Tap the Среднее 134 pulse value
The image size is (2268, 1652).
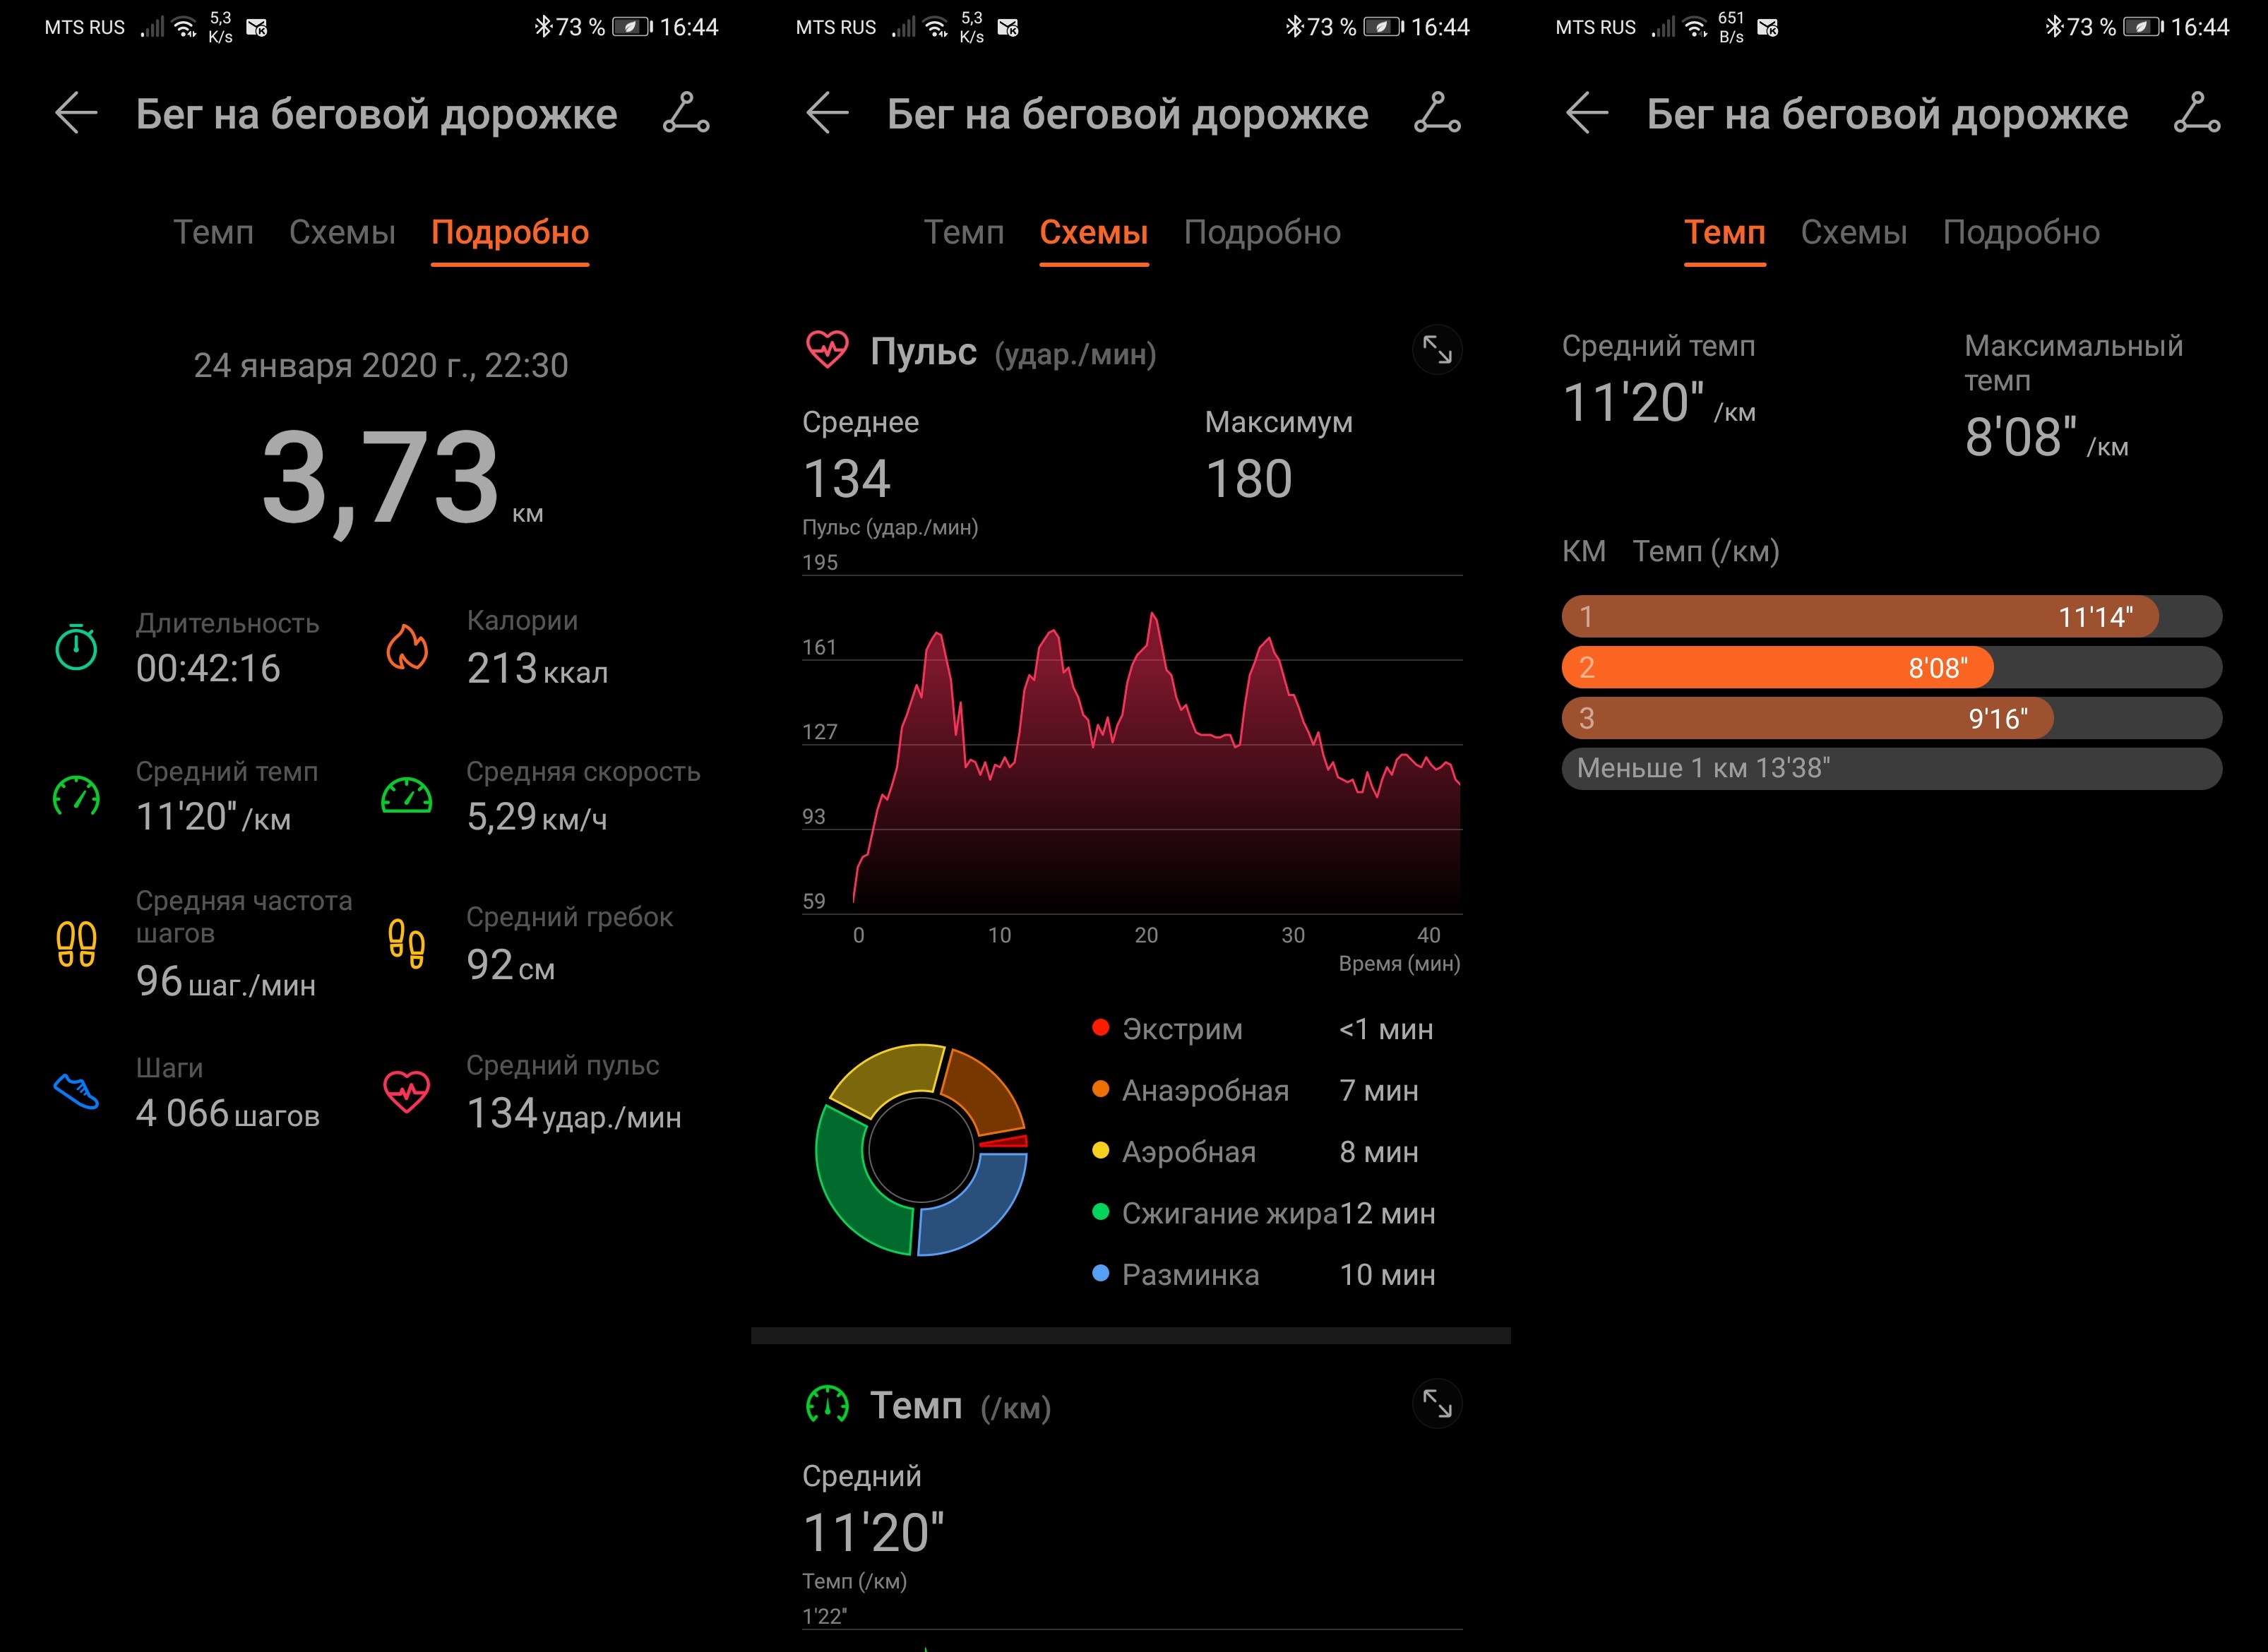pyautogui.click(x=847, y=479)
